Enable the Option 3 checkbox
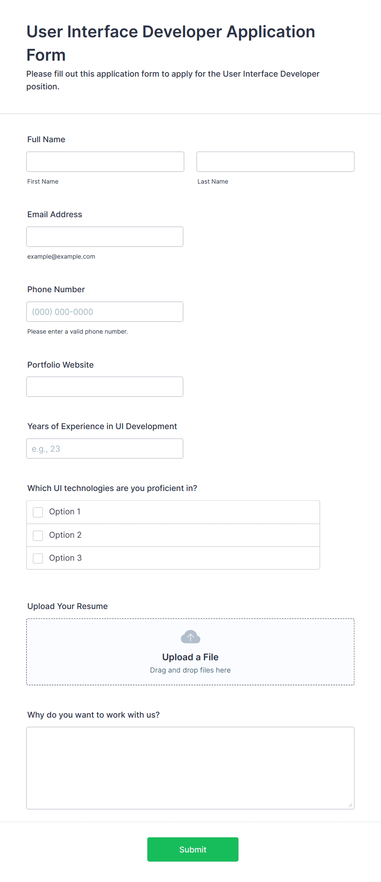This screenshot has width=381, height=882. coord(38,558)
